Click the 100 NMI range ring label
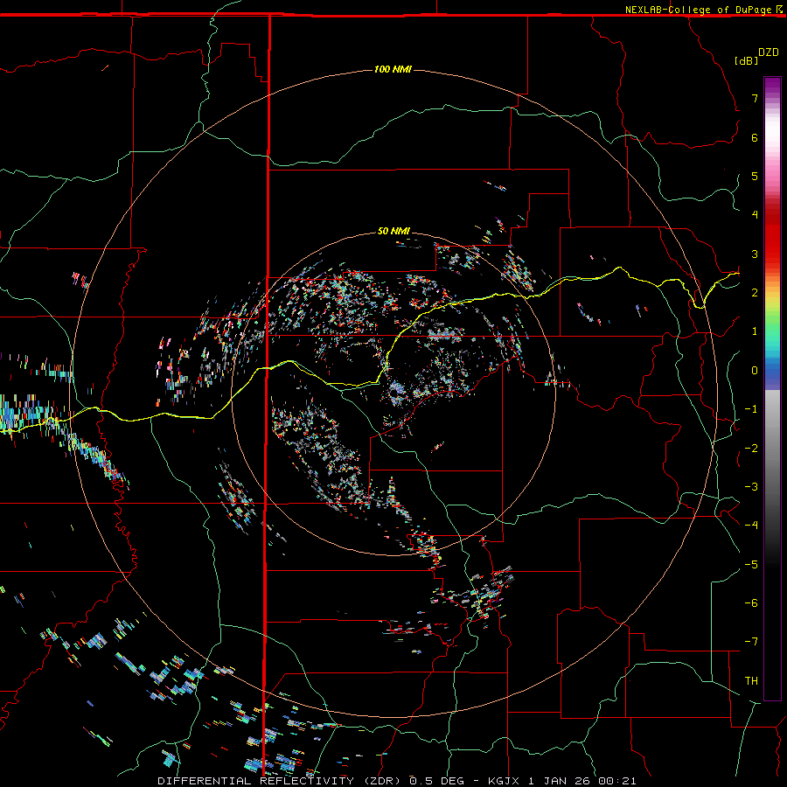Image resolution: width=787 pixels, height=787 pixels. point(393,69)
